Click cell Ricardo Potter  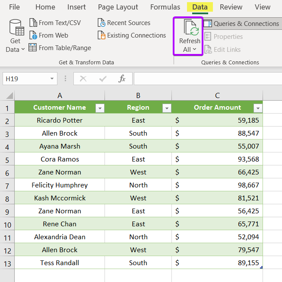[60, 120]
